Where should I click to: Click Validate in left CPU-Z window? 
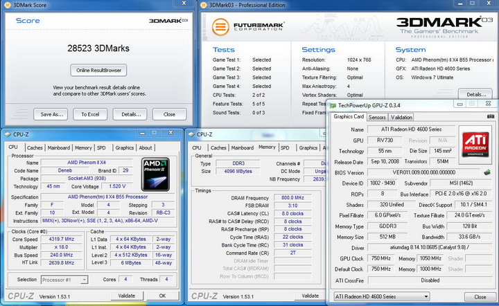point(127,296)
